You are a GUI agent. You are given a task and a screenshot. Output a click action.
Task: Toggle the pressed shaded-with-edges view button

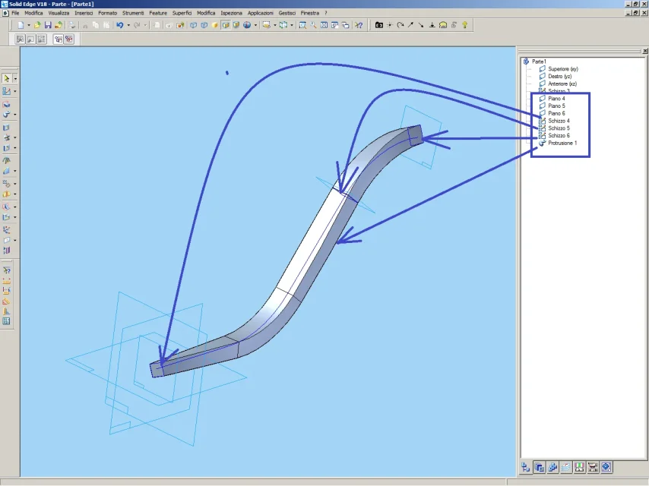pyautogui.click(x=226, y=25)
